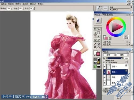Viewport: 134px width, 100px height.
Task: Open the Help menu
Action: (x=41, y=4)
